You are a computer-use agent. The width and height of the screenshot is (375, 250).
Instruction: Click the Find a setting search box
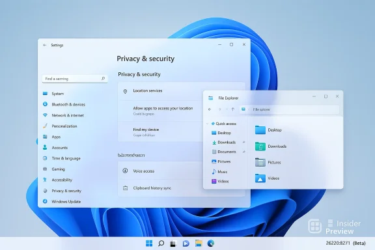click(75, 79)
